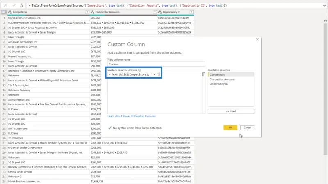Click the Cancel button
This screenshot has height=184, width=328.
[247, 128]
